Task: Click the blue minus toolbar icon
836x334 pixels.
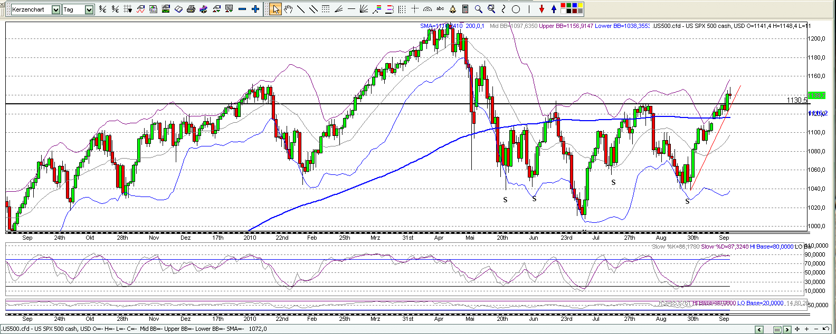Action: pos(242,9)
